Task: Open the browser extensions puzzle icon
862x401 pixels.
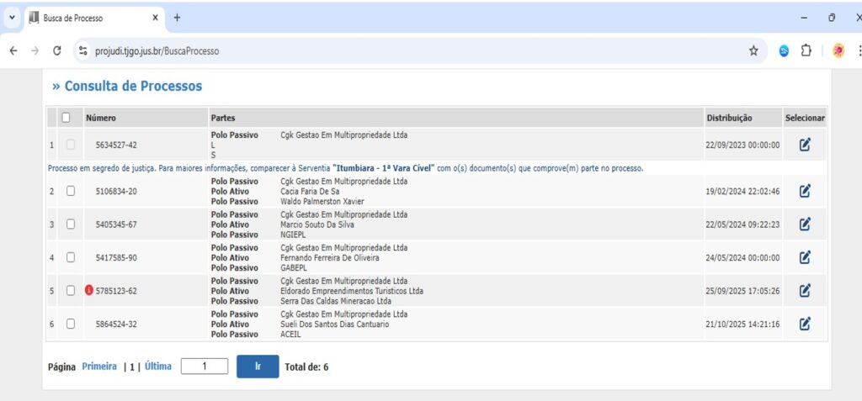Action: [806, 51]
